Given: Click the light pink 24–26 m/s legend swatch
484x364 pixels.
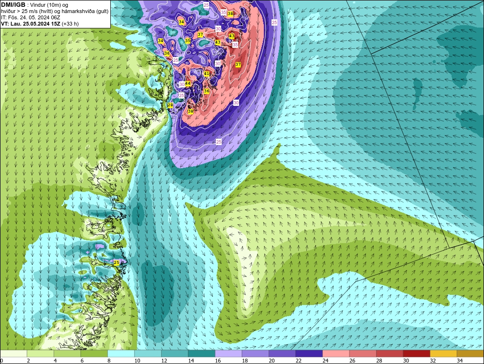Looking at the screenshot, I should [x=336, y=353].
